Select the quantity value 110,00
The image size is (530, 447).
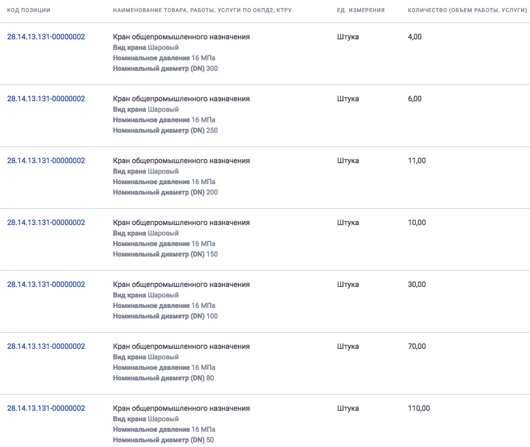(419, 408)
